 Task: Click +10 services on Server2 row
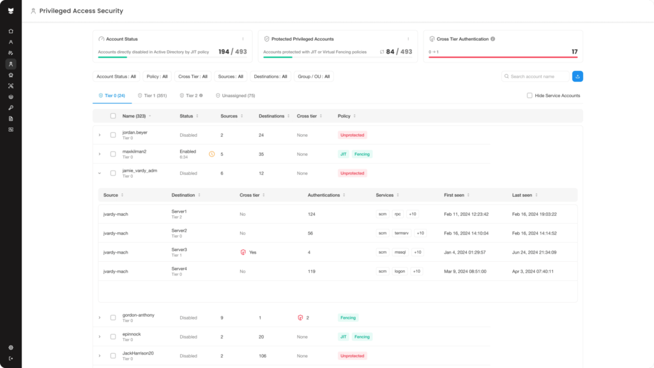(x=420, y=233)
